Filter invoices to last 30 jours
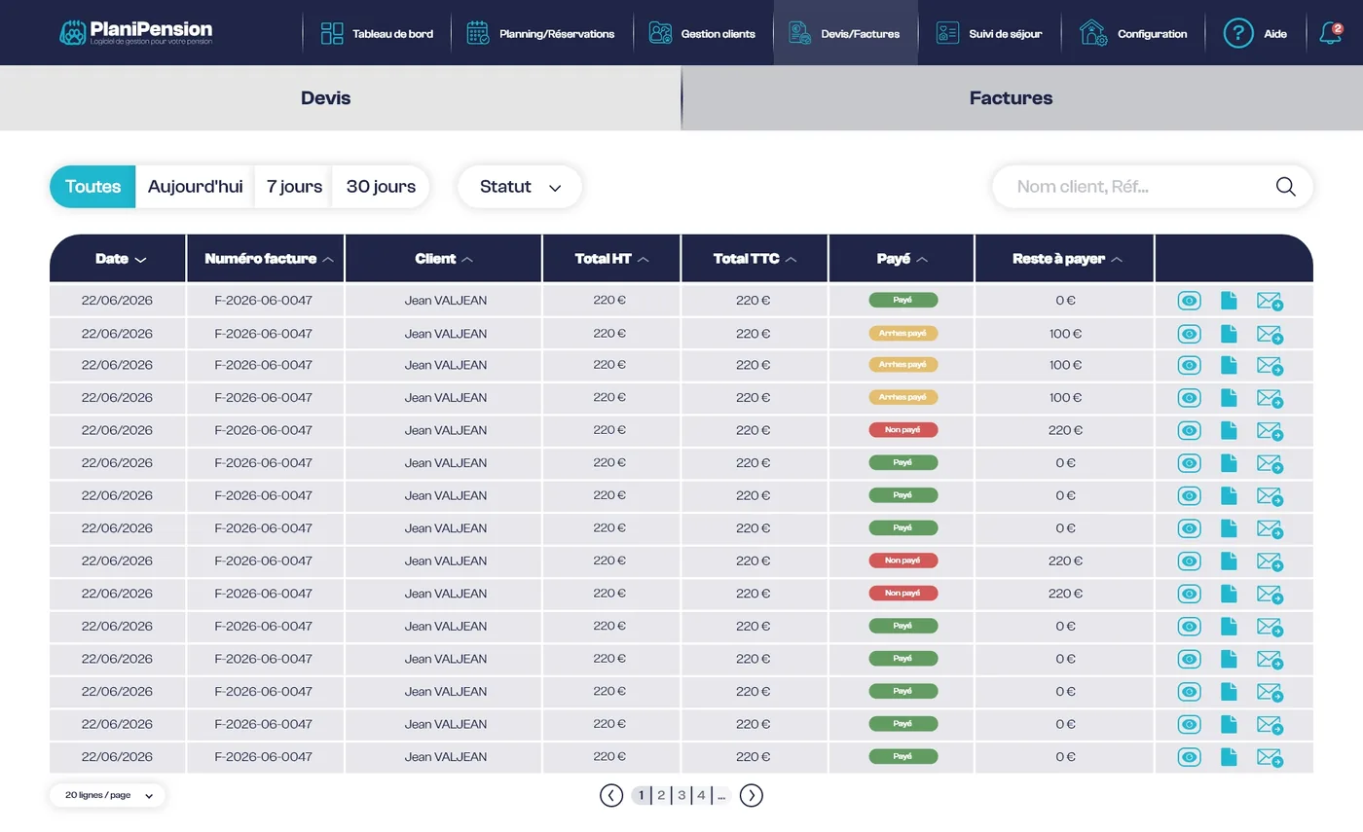Screen dimensions: 1363x832 [381, 187]
